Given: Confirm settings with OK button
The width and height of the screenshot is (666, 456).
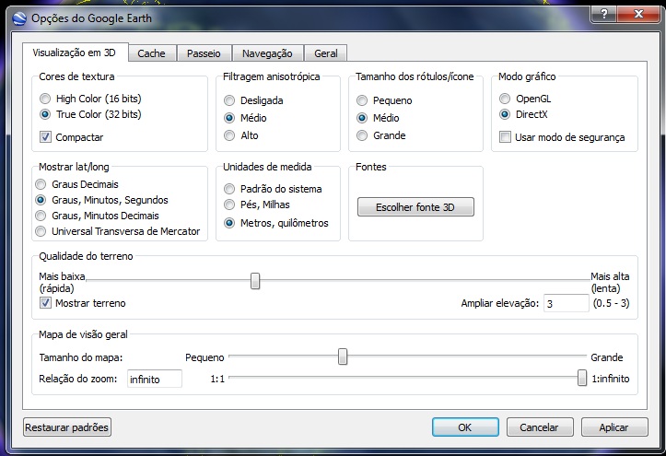Looking at the screenshot, I should tap(465, 427).
